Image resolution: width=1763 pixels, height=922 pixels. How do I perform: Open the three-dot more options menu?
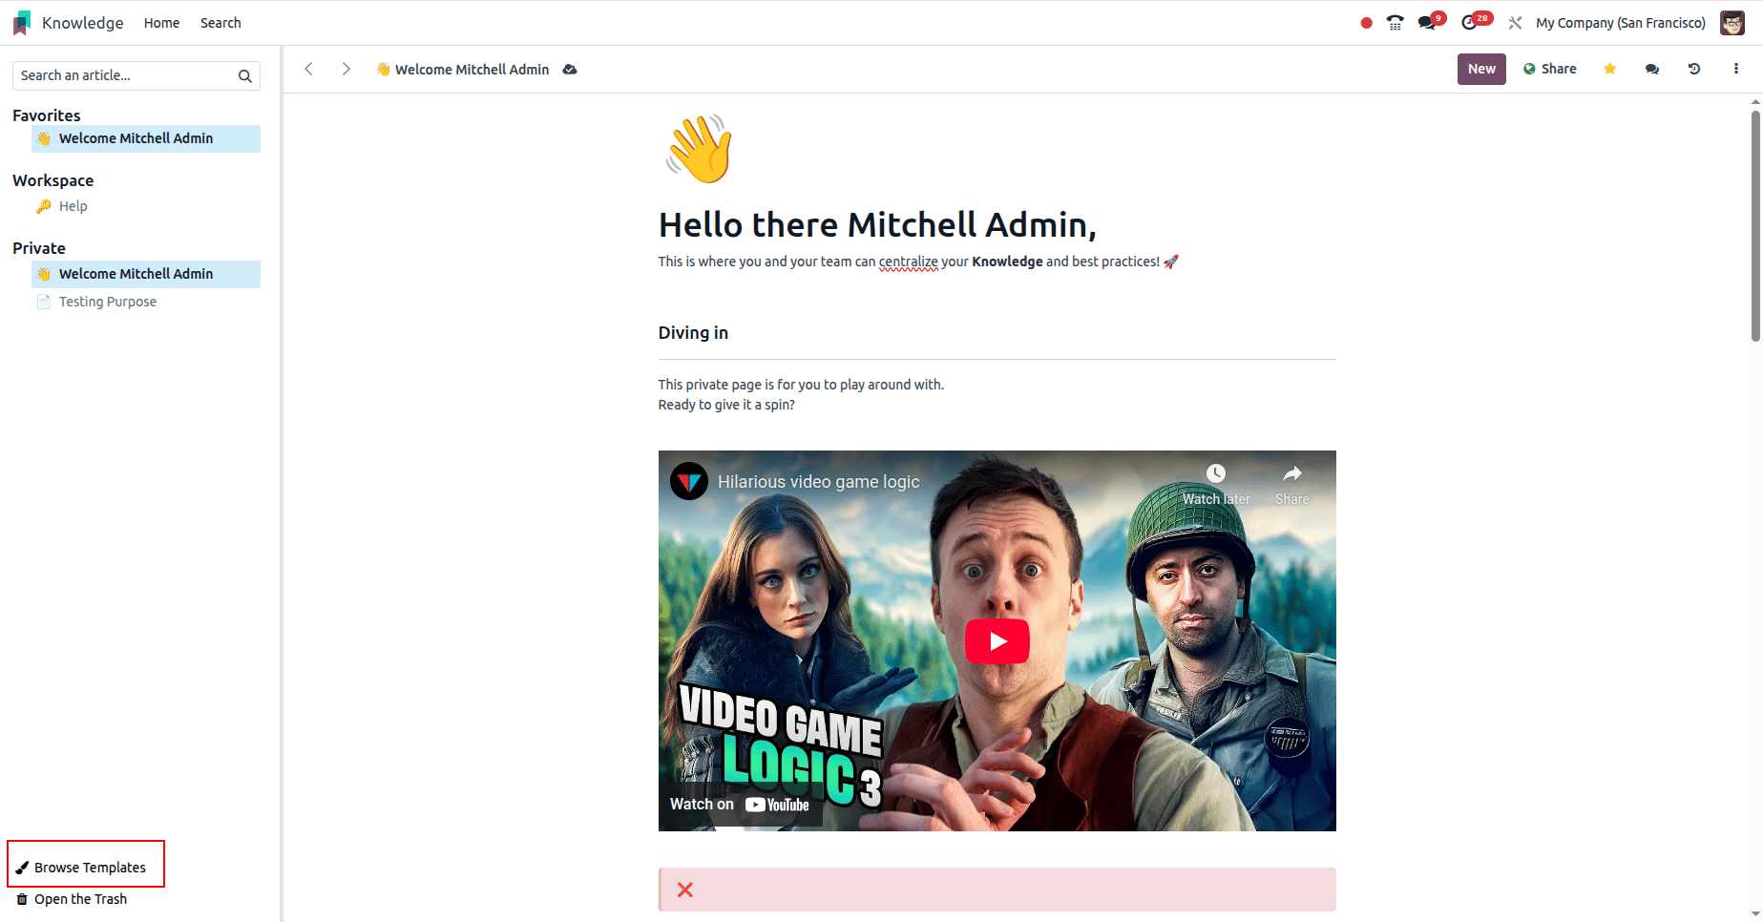click(1736, 69)
